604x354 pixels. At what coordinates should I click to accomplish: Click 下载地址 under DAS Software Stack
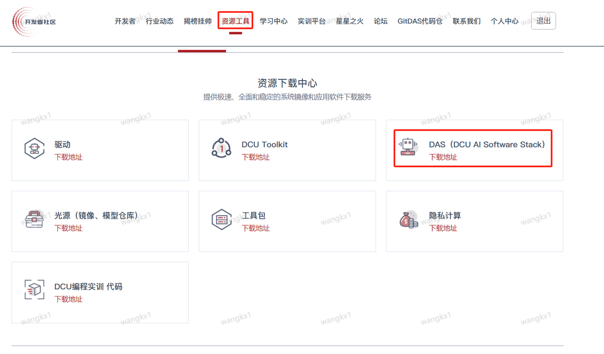[443, 157]
